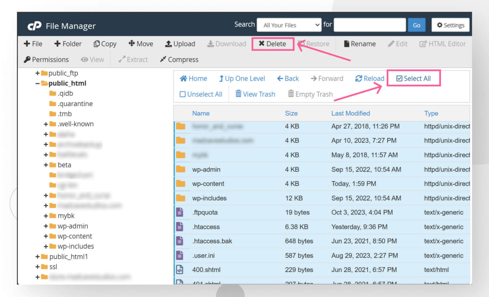Delete the selected files
489x297 pixels.
pyautogui.click(x=273, y=44)
